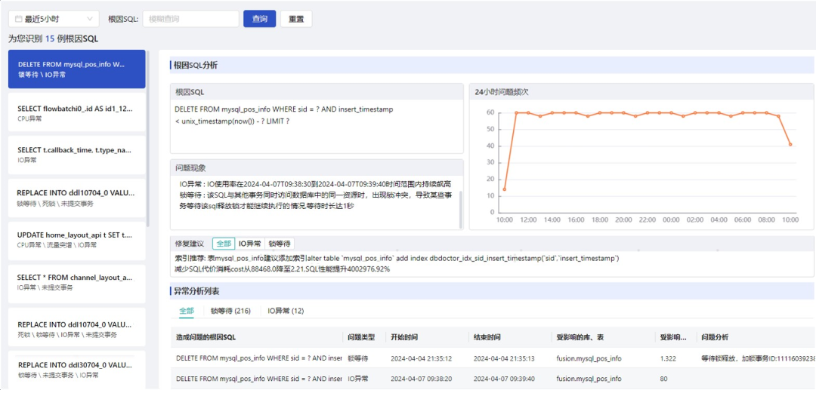Click the 重置 button

296,19
